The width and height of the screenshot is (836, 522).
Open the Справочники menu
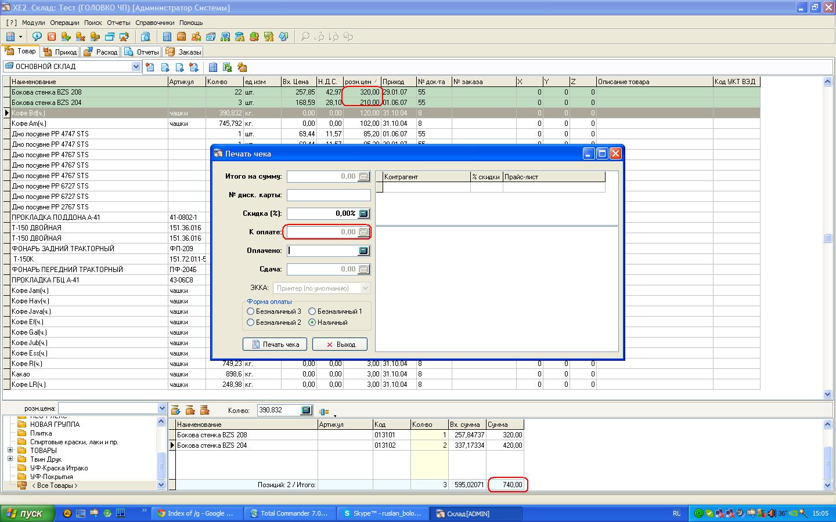(x=154, y=23)
